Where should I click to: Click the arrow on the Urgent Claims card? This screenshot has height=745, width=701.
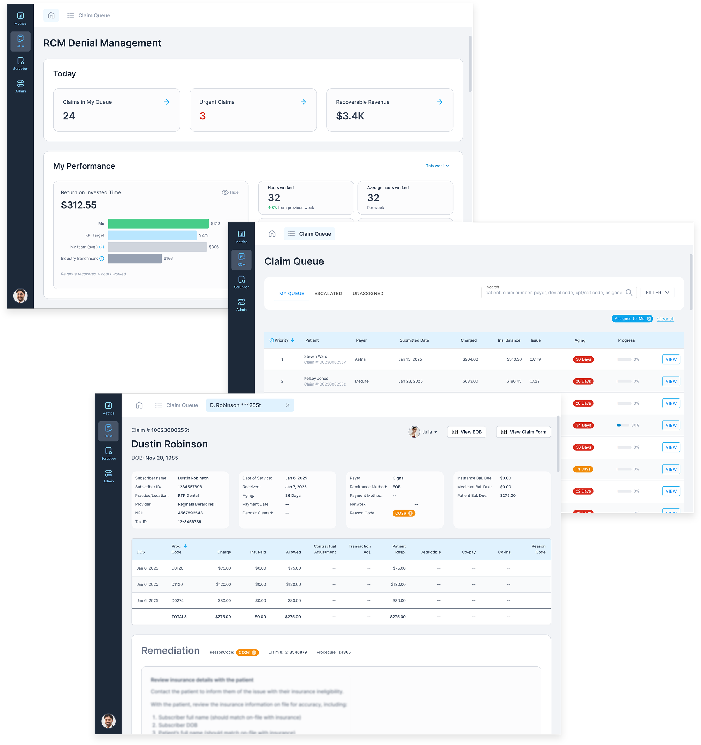[303, 102]
